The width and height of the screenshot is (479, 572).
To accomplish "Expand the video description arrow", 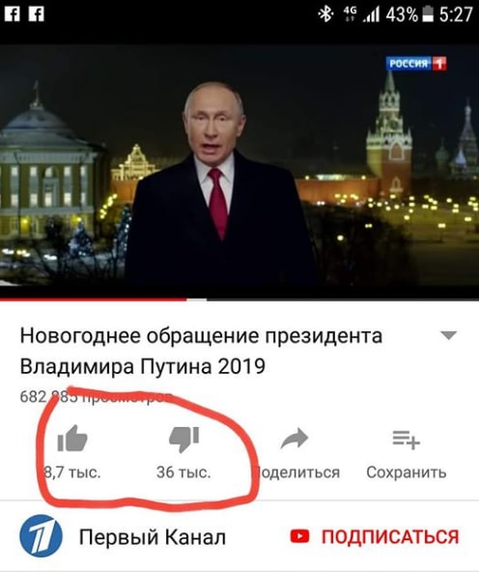I will tap(449, 335).
